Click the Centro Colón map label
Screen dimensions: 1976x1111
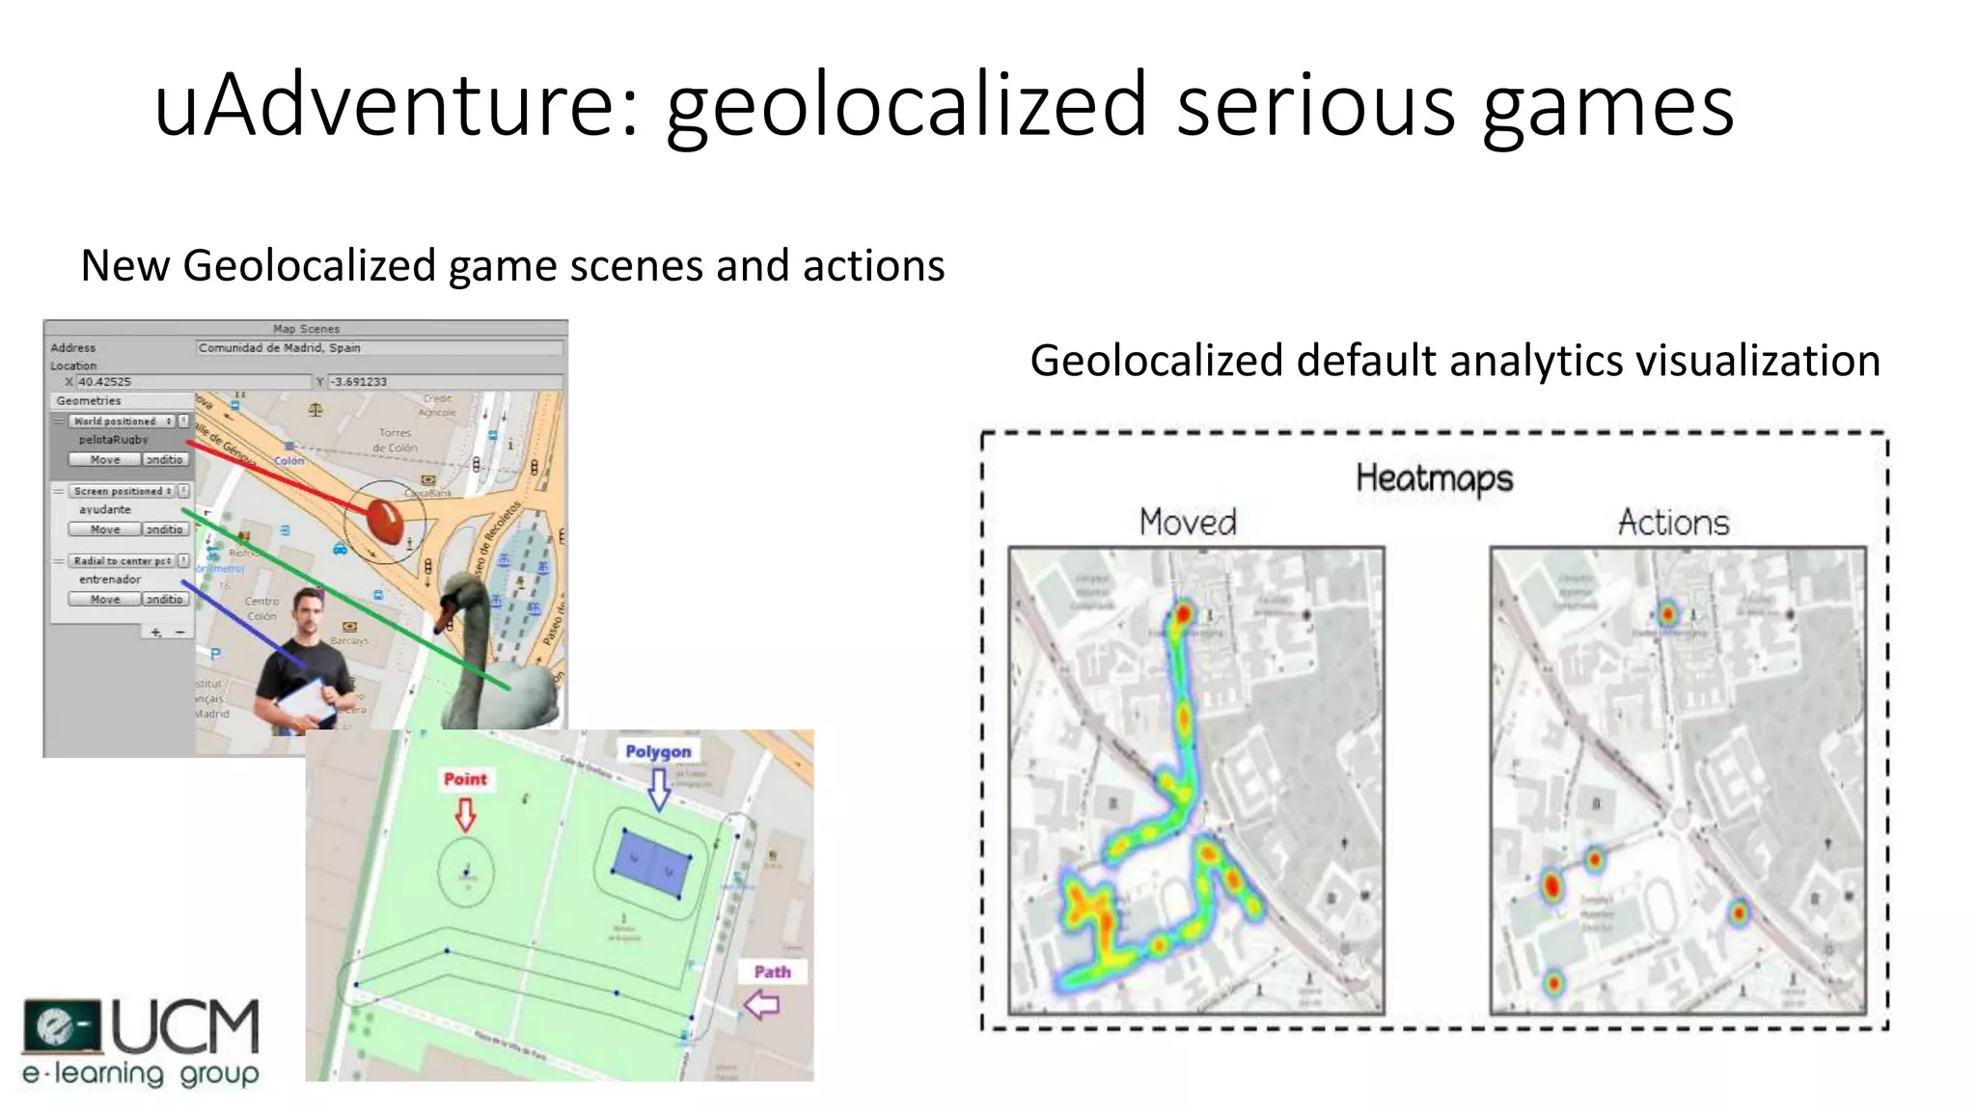pos(261,608)
